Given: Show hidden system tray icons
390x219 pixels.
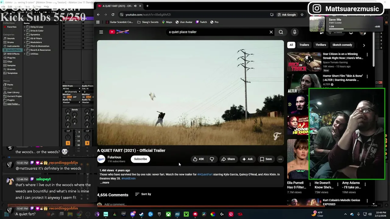Looking at the screenshot, I should (345, 214).
